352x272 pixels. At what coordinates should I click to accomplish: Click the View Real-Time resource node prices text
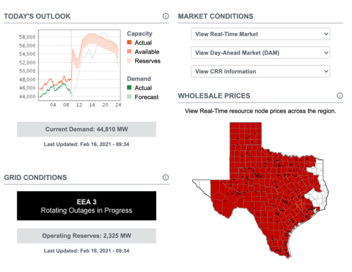click(260, 111)
